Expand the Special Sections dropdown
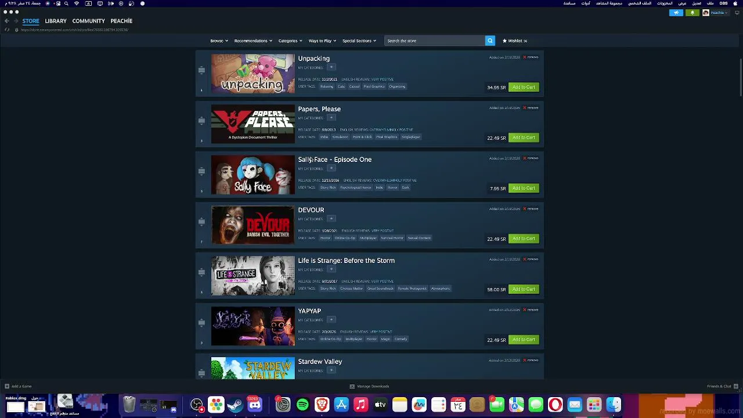This screenshot has width=743, height=418. tap(359, 41)
